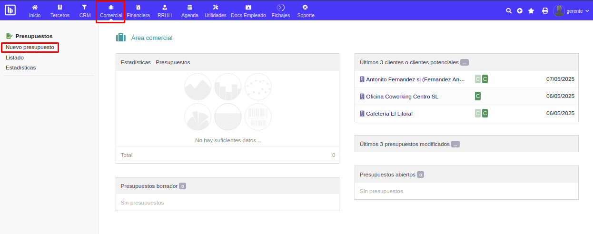The width and height of the screenshot is (593, 234).
Task: Open the CRM menu
Action: tap(85, 11)
